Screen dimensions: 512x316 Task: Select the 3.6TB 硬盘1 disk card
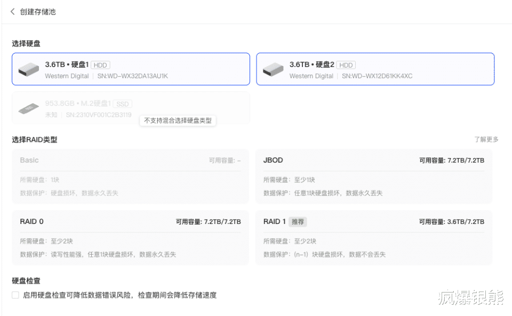[131, 69]
